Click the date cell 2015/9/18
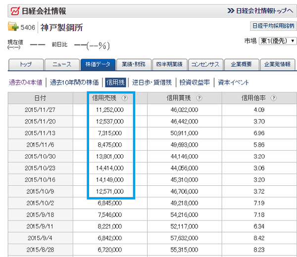297x257 pixels. click(x=40, y=215)
